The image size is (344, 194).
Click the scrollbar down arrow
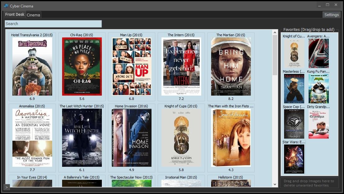coord(275,184)
